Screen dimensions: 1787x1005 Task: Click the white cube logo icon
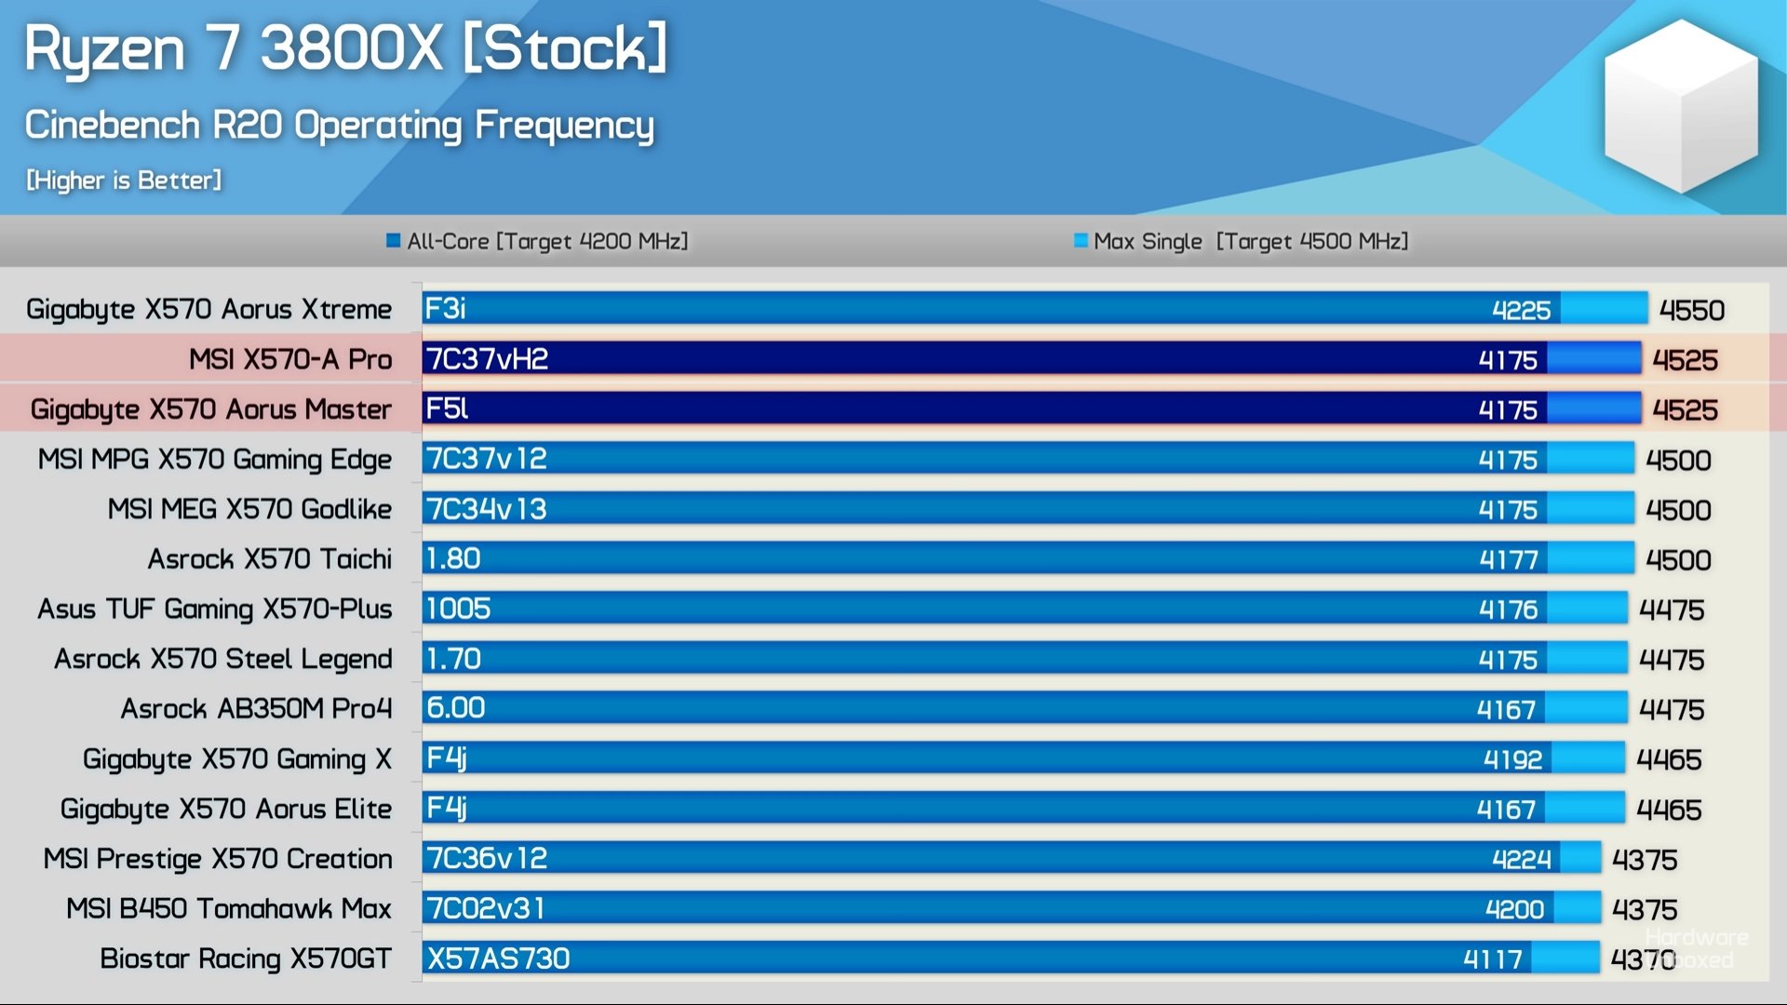1681,105
